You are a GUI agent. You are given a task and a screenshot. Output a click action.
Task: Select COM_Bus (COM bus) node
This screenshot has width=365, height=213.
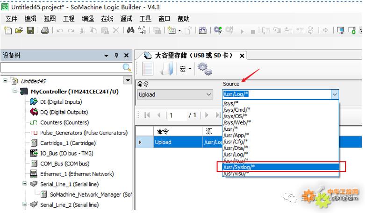pyautogui.click(x=64, y=163)
